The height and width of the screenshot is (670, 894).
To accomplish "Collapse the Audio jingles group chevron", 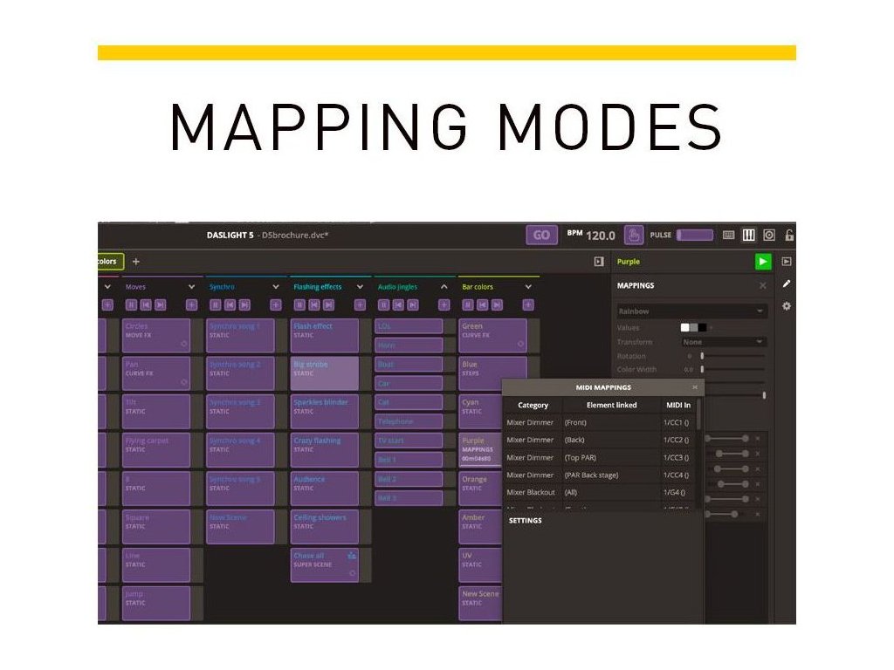I will (444, 286).
